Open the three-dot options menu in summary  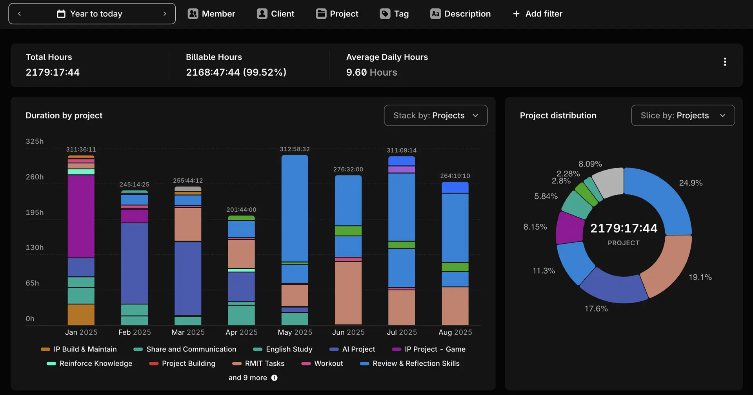724,62
